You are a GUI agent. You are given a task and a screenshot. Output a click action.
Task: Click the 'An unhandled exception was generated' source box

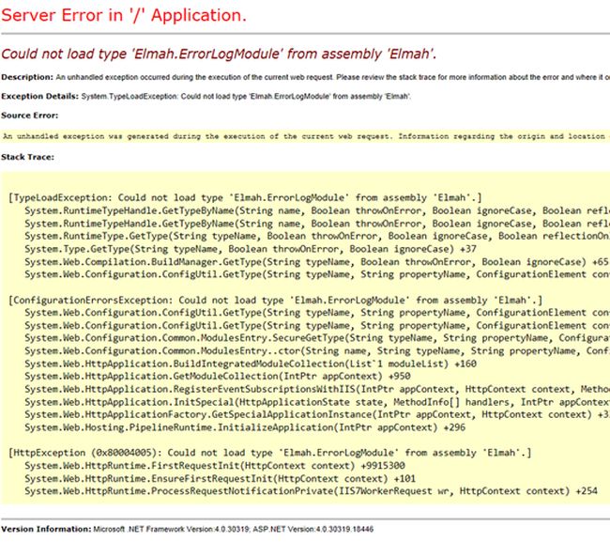(305, 136)
